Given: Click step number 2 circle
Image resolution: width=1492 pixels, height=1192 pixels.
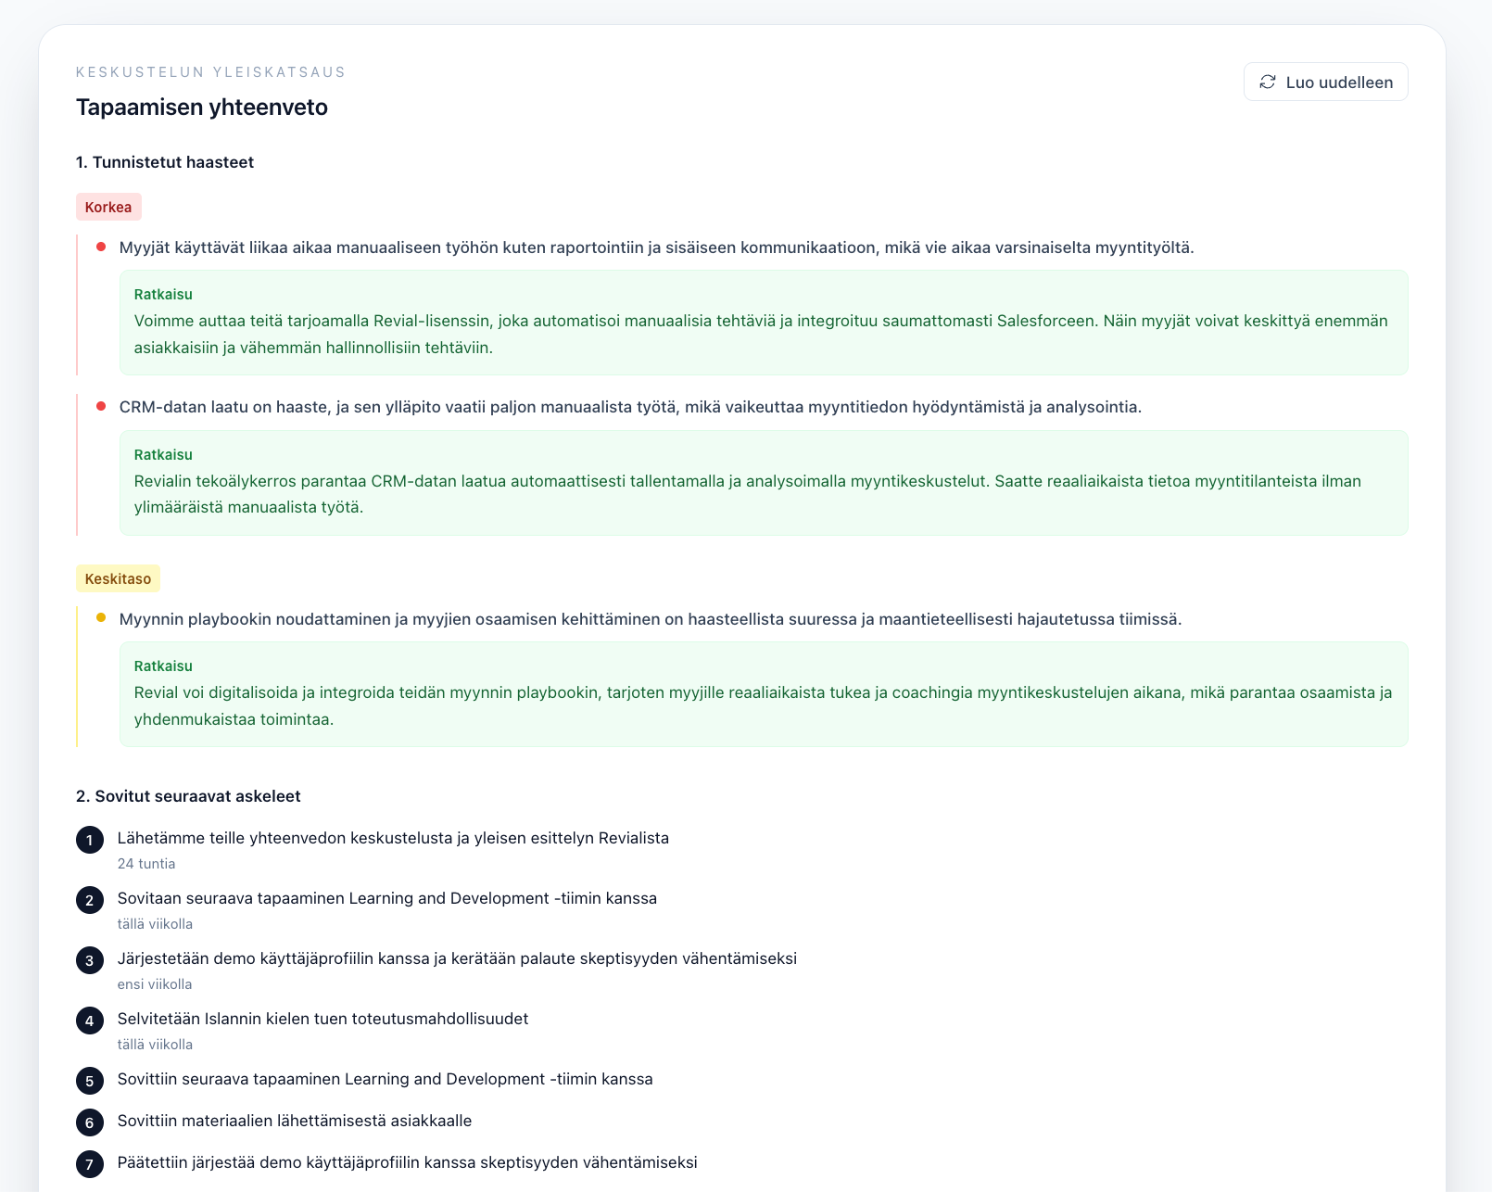Looking at the screenshot, I should [x=90, y=901].
